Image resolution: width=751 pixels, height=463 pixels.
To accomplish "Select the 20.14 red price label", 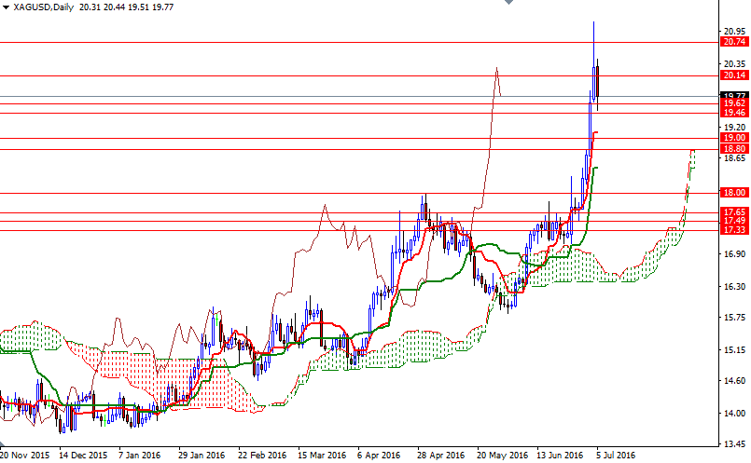I will coord(733,75).
